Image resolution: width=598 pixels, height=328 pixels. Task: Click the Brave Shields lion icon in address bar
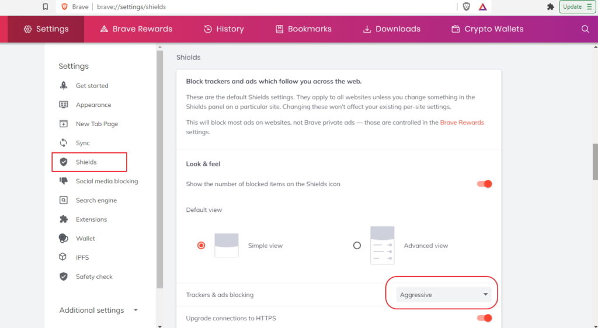[466, 7]
